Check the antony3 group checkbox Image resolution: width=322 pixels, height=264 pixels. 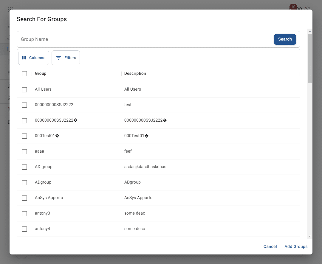pos(24,213)
